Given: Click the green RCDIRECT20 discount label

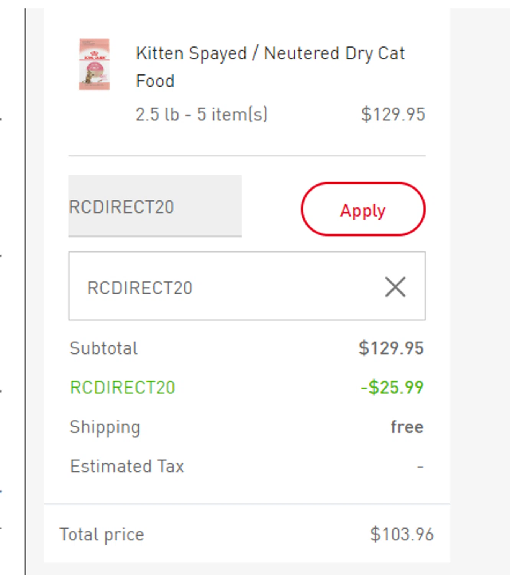Looking at the screenshot, I should (123, 387).
